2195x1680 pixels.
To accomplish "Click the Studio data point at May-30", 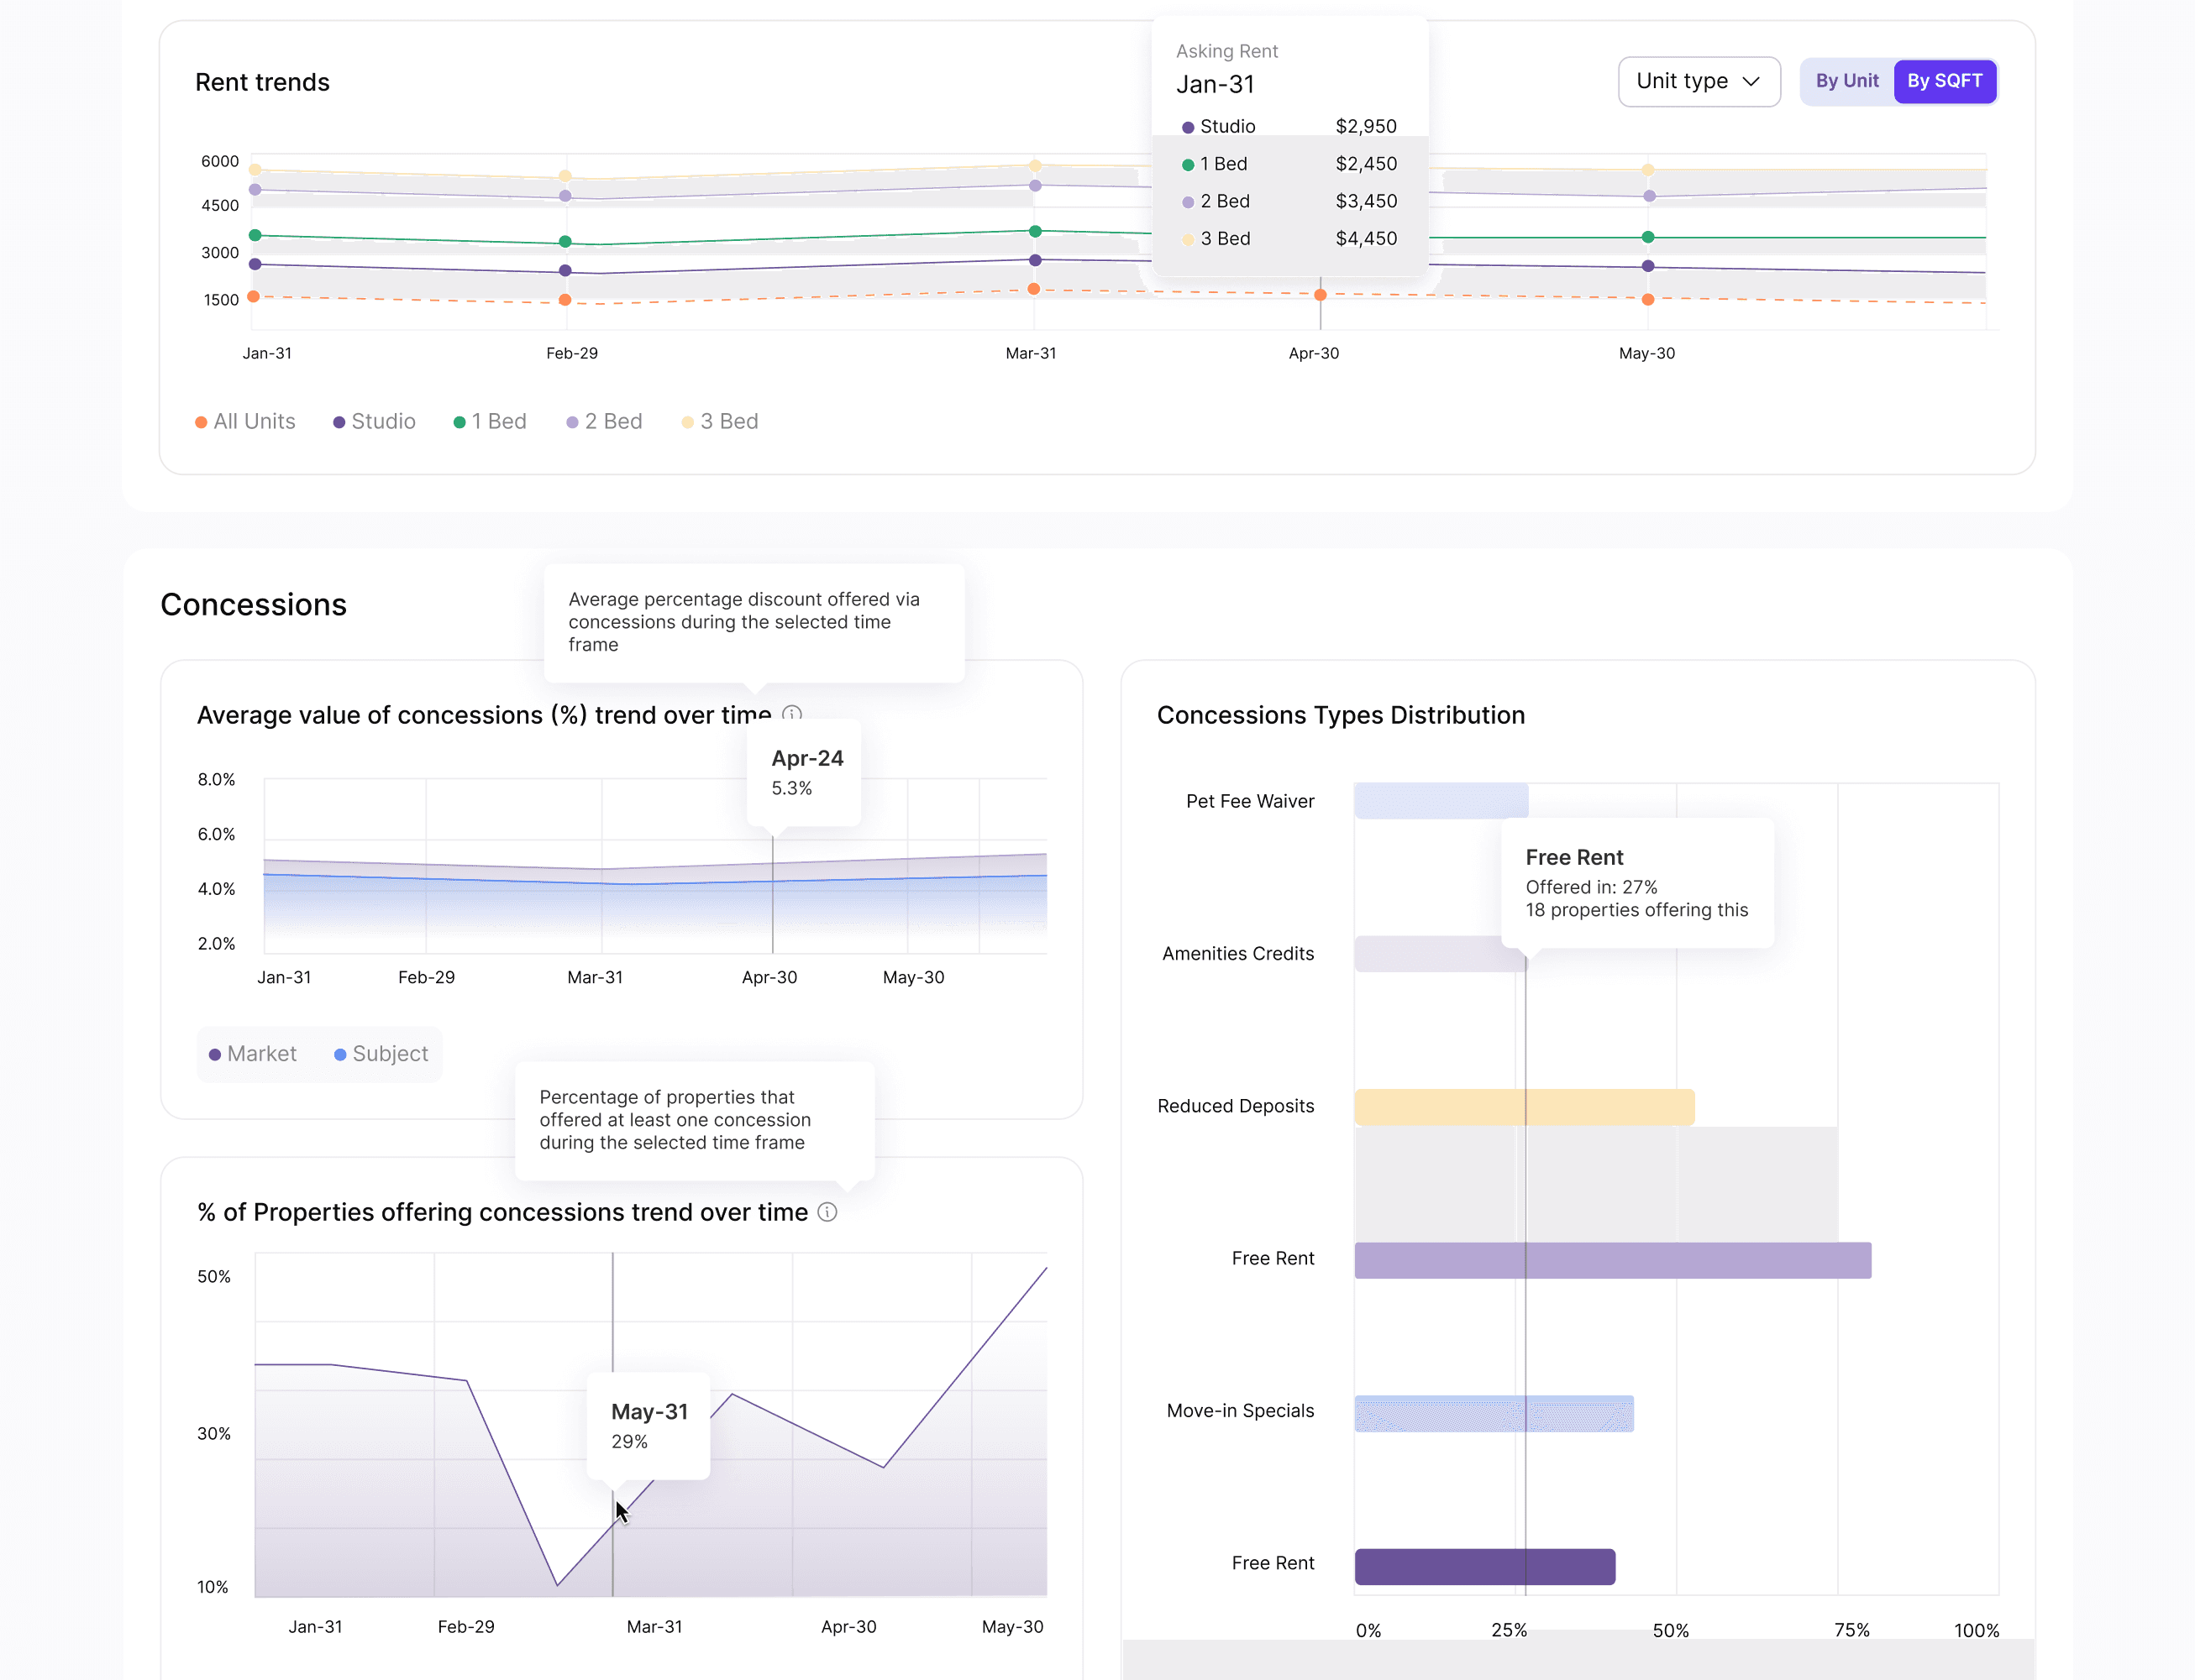I will click(x=1648, y=266).
